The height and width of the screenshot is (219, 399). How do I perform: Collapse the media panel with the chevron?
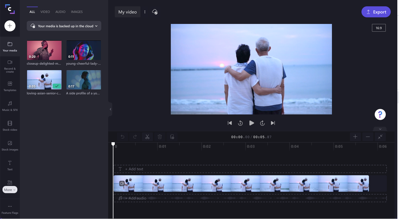(x=110, y=109)
